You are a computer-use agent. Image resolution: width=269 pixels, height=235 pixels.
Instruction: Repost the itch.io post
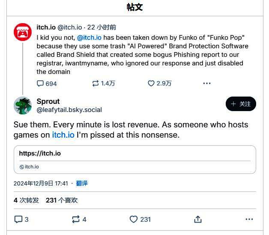(x=96, y=83)
